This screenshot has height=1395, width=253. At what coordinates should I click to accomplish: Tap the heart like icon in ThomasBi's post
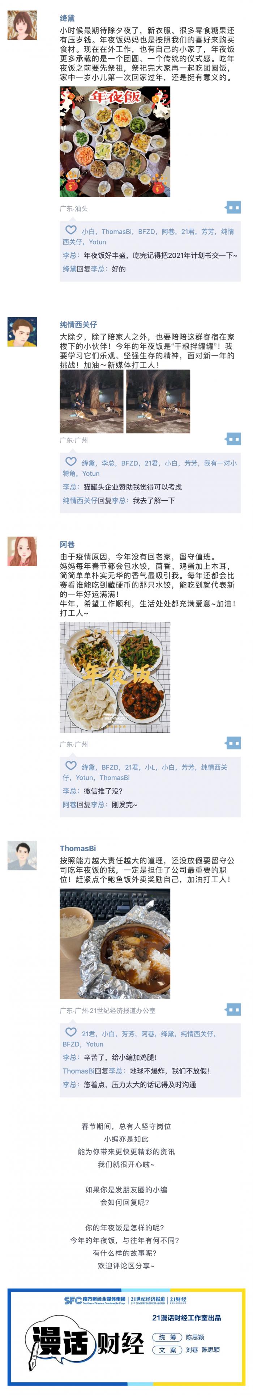pyautogui.click(x=71, y=1031)
